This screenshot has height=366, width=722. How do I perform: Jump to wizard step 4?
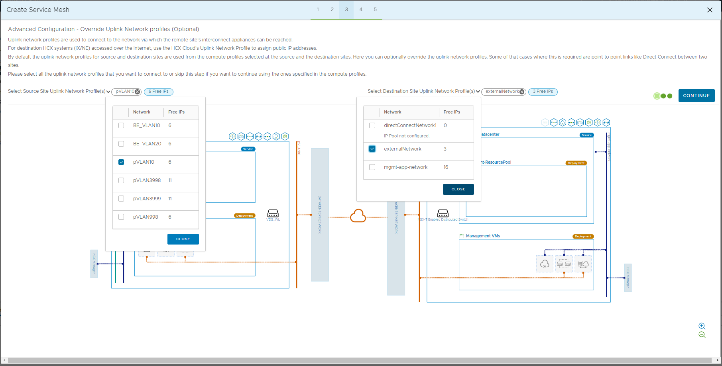[x=361, y=10]
